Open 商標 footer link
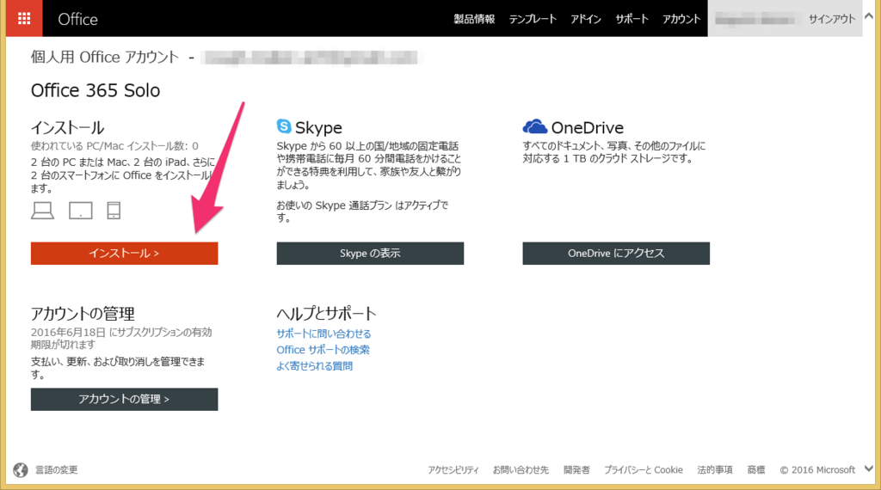 click(x=756, y=469)
